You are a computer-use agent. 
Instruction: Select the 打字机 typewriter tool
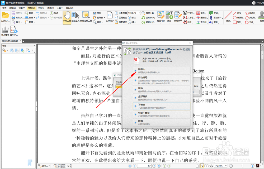tap(189, 13)
